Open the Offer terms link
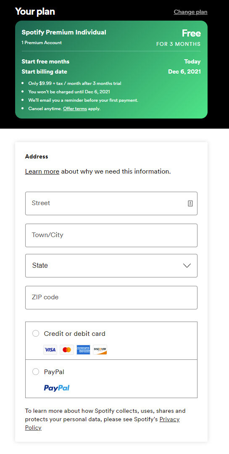This screenshot has height=454, width=229. [75, 108]
